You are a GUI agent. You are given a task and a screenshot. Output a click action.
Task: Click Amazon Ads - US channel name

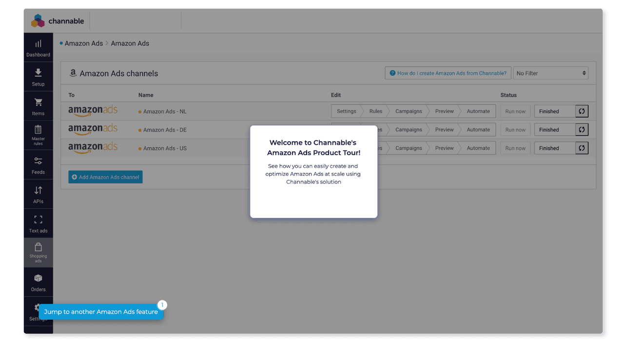pyautogui.click(x=165, y=149)
